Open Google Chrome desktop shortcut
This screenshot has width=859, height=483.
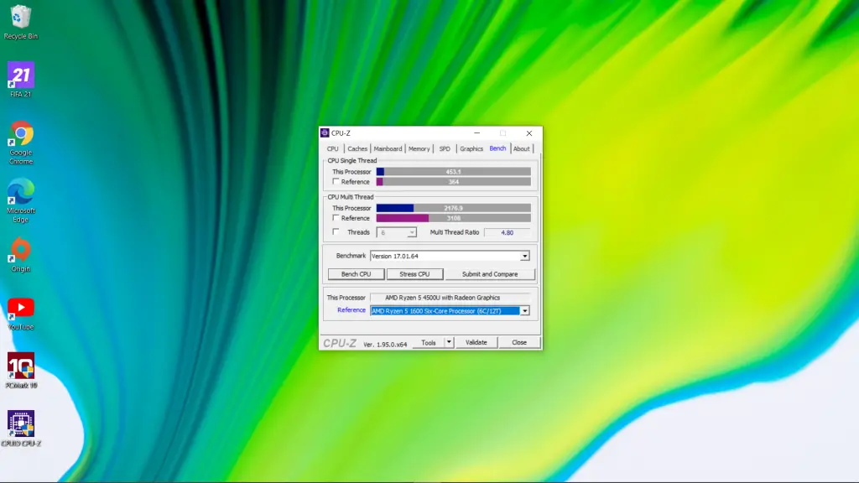click(x=21, y=143)
